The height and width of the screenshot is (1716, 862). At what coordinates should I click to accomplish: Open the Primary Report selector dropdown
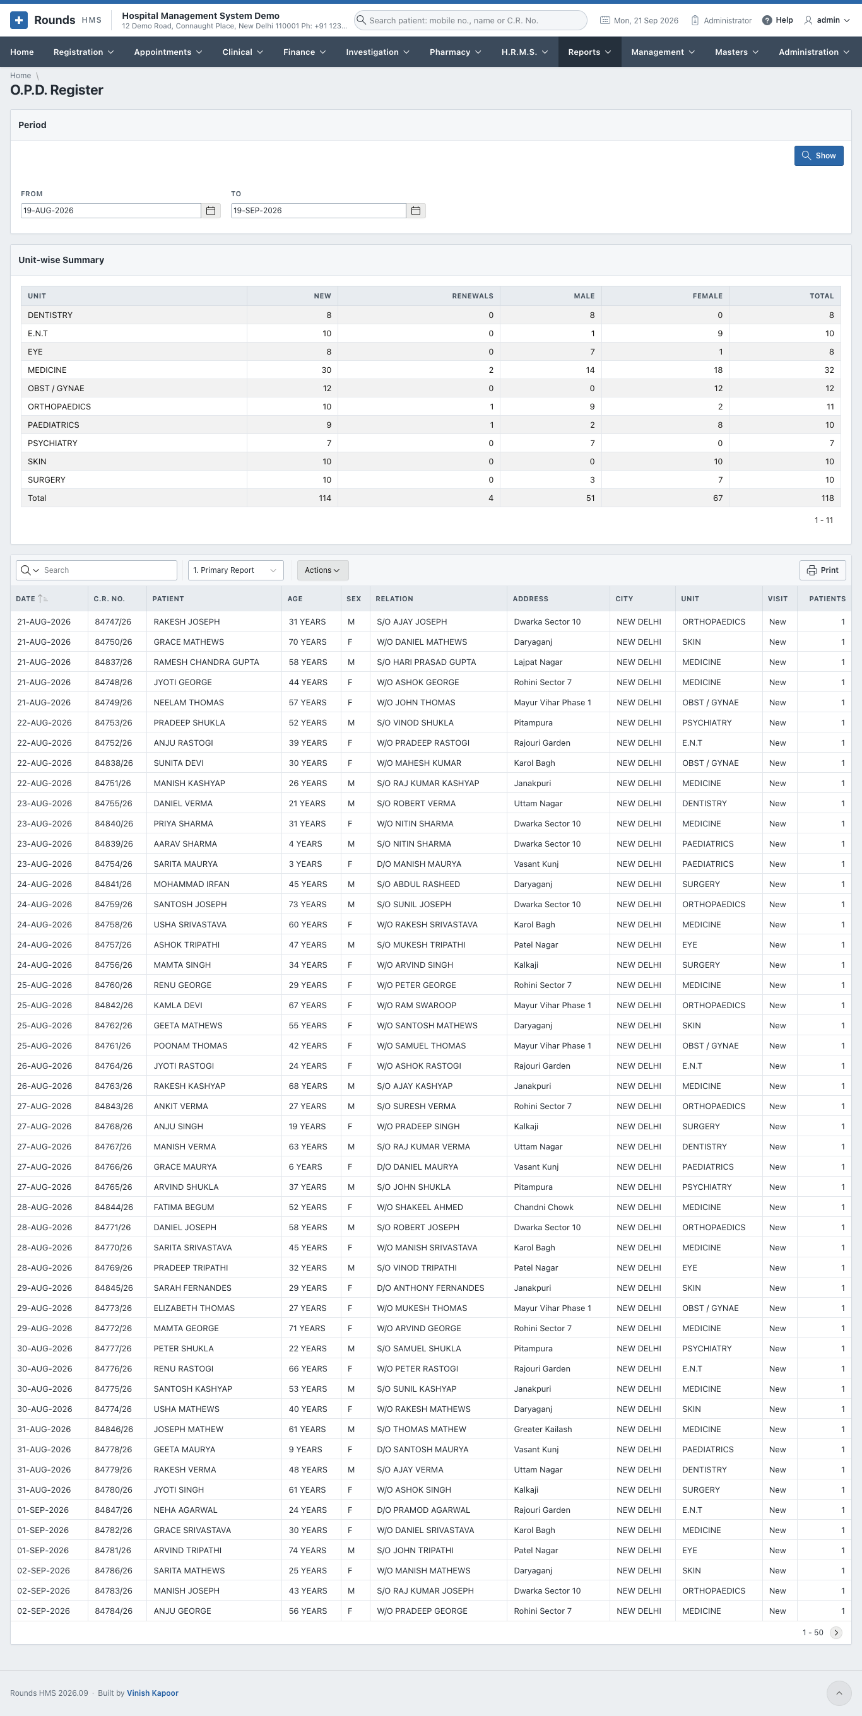click(x=236, y=570)
